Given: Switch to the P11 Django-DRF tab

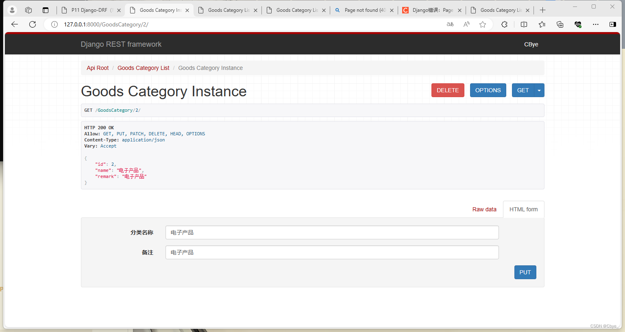Looking at the screenshot, I should click(x=90, y=10).
